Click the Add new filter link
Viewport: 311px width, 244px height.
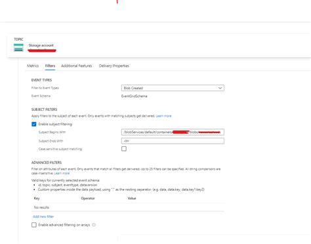pos(43,216)
